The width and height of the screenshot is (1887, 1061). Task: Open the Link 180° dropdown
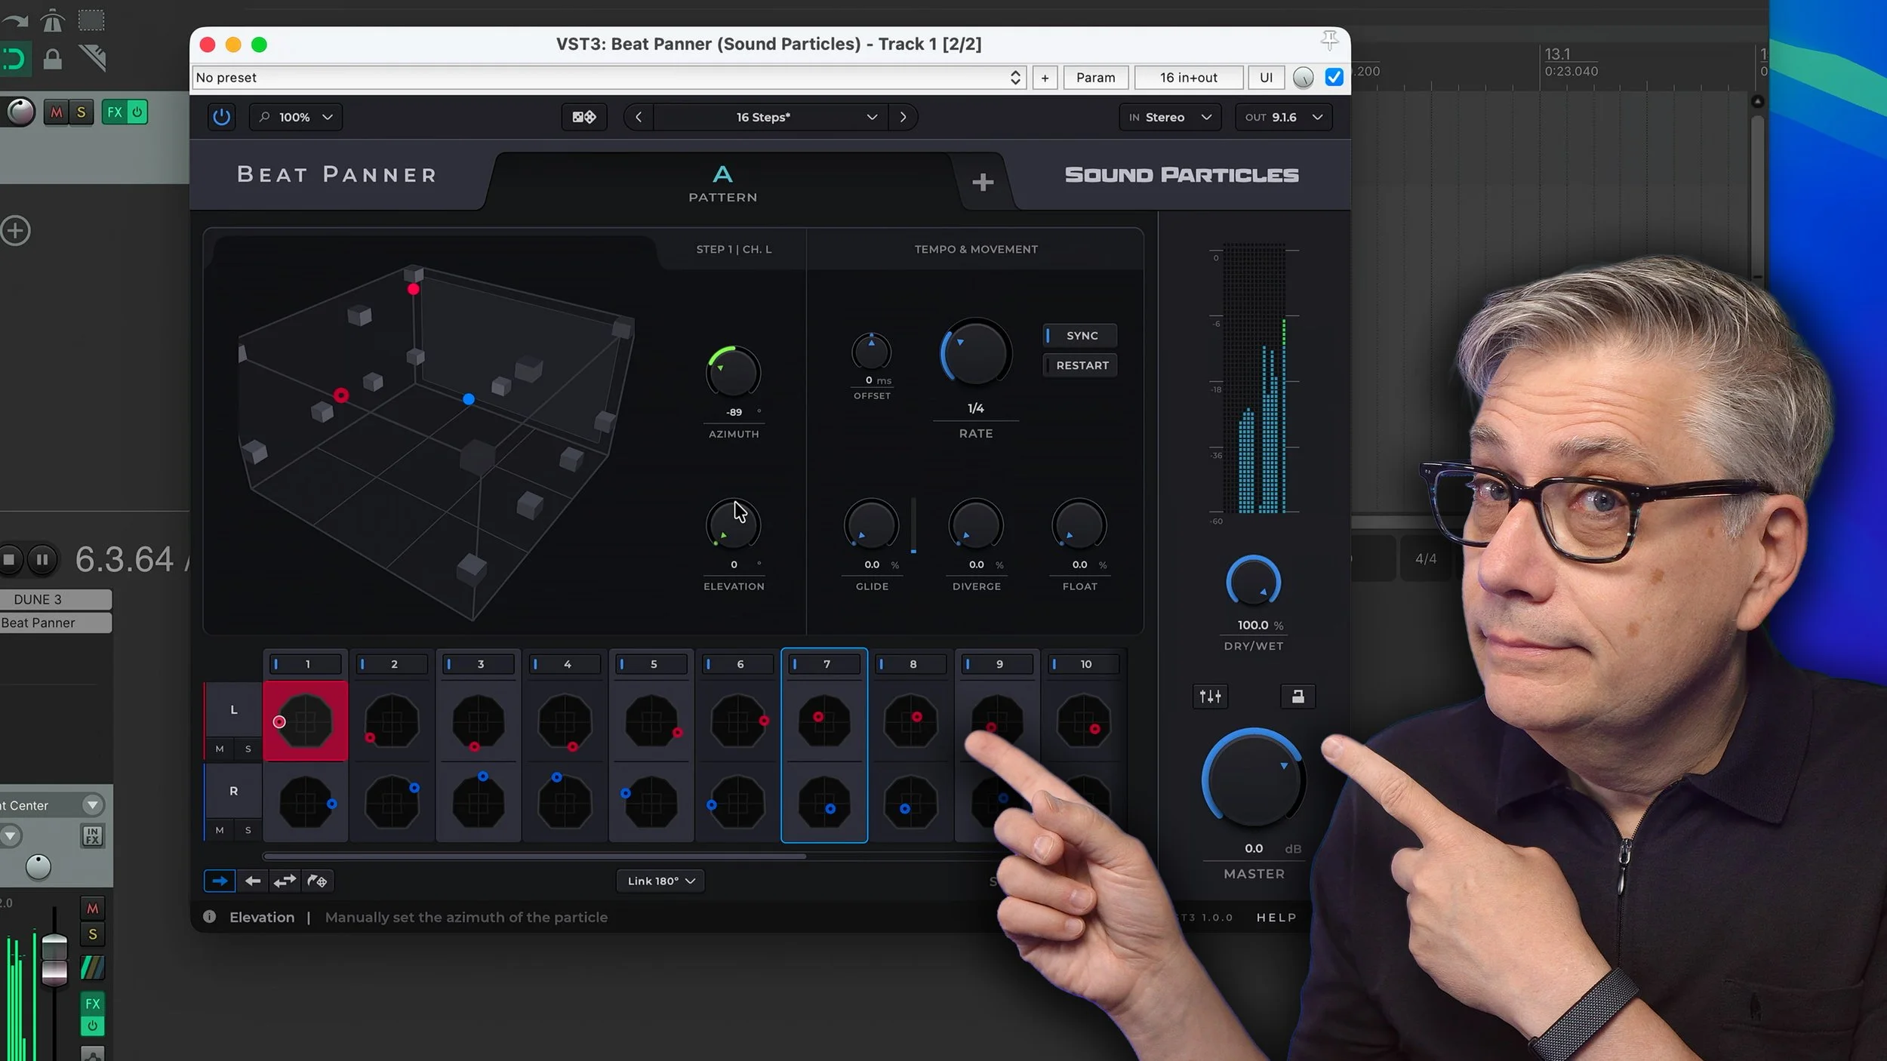[x=660, y=881]
